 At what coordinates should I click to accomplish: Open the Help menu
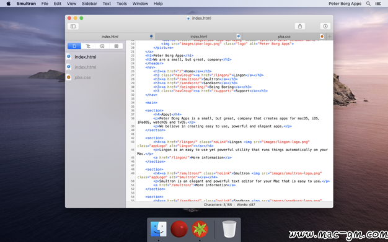tap(158, 4)
